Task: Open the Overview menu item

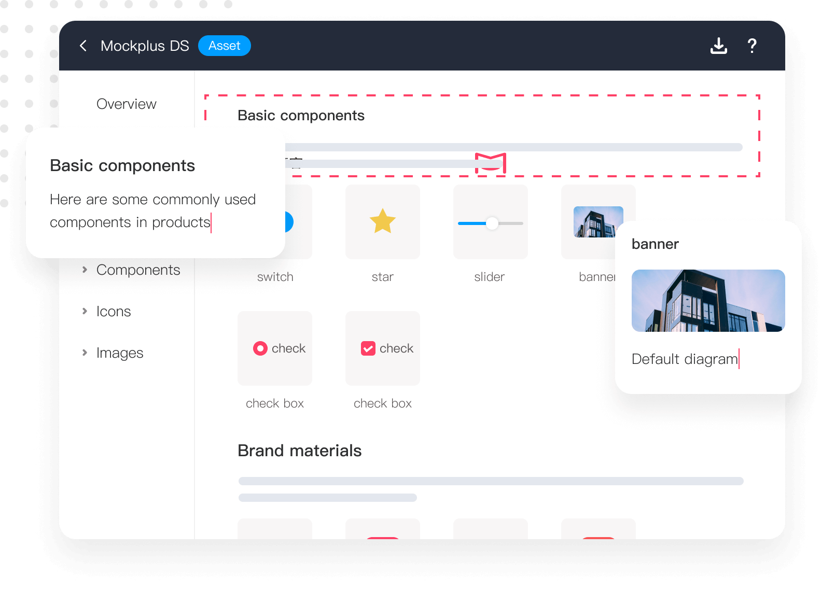Action: pos(126,104)
